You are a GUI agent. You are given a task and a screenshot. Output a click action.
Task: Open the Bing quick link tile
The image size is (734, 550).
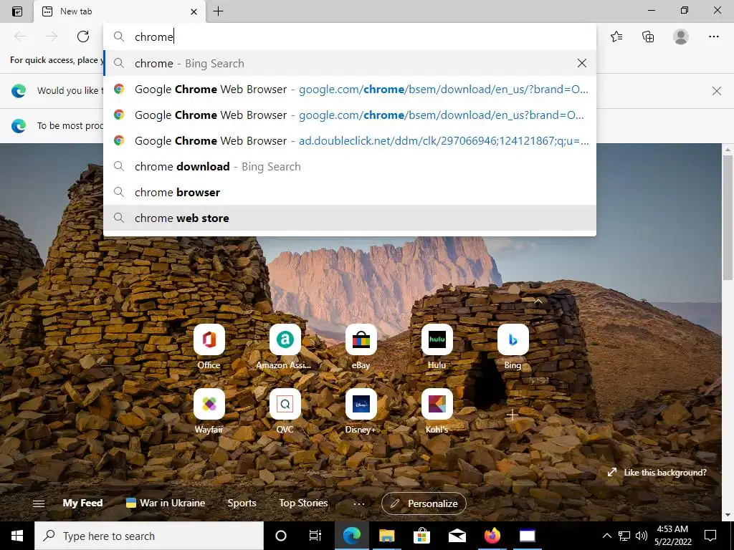(x=513, y=347)
